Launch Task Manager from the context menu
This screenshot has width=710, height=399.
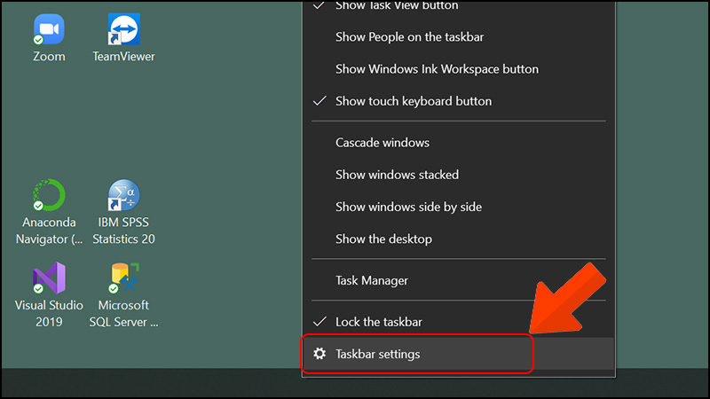[x=372, y=280]
